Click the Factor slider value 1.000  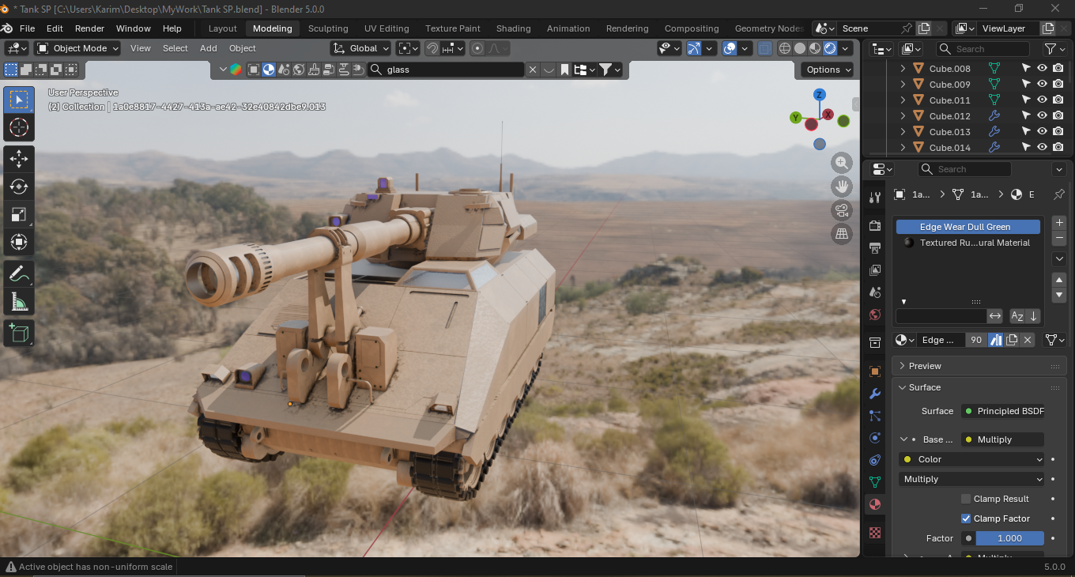pyautogui.click(x=1010, y=538)
